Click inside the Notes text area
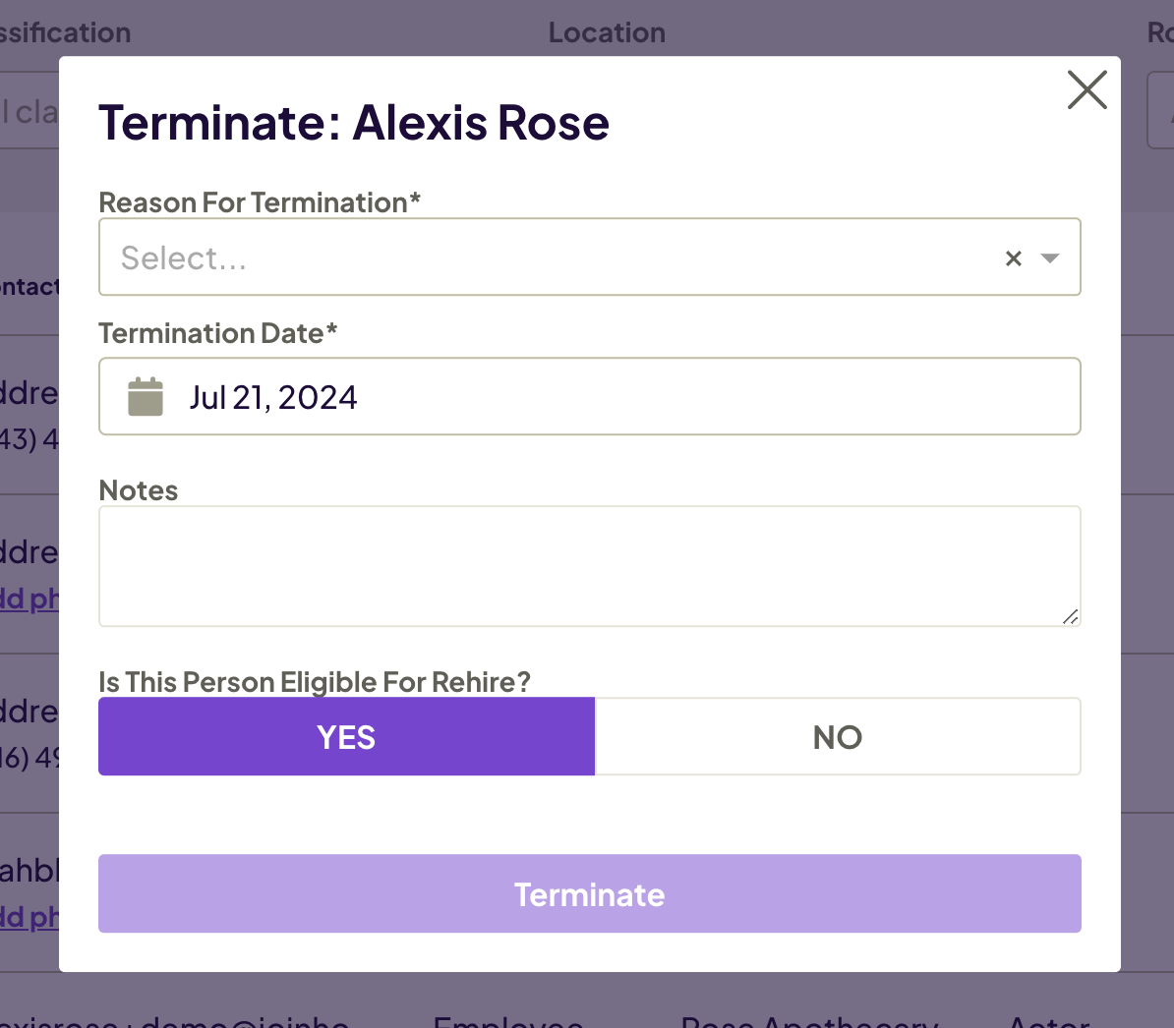 pyautogui.click(x=590, y=565)
